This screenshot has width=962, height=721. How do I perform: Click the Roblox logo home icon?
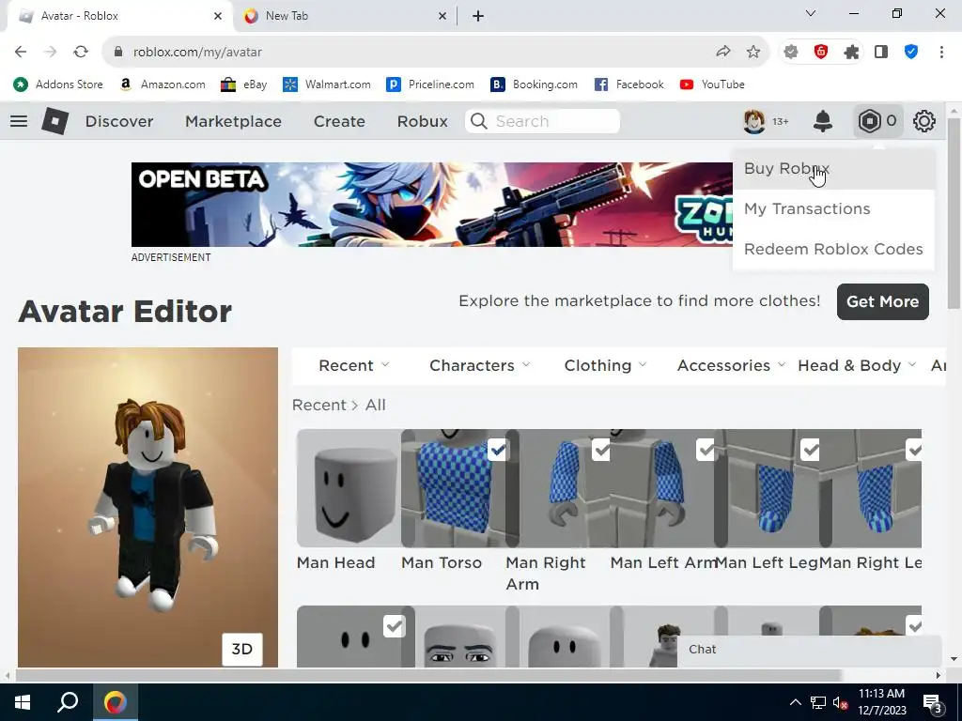[x=54, y=121]
